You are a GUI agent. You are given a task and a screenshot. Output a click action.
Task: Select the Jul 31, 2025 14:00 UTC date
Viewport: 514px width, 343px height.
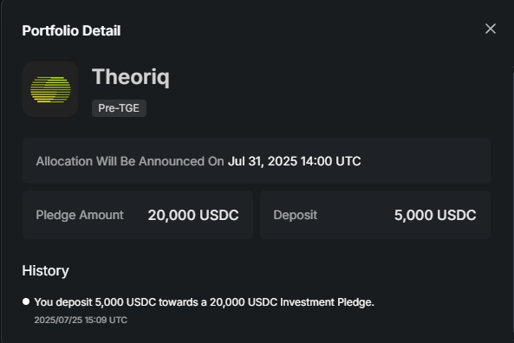pyautogui.click(x=295, y=161)
